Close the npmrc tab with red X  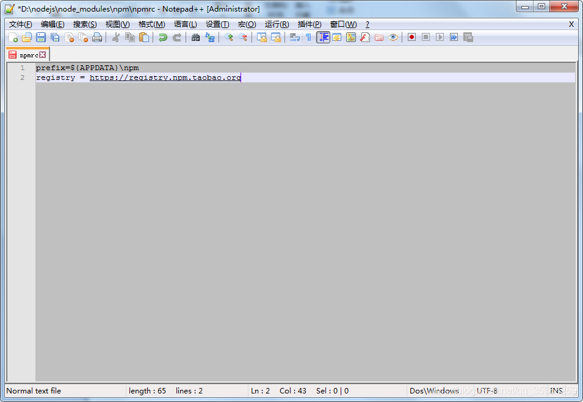click(x=43, y=55)
